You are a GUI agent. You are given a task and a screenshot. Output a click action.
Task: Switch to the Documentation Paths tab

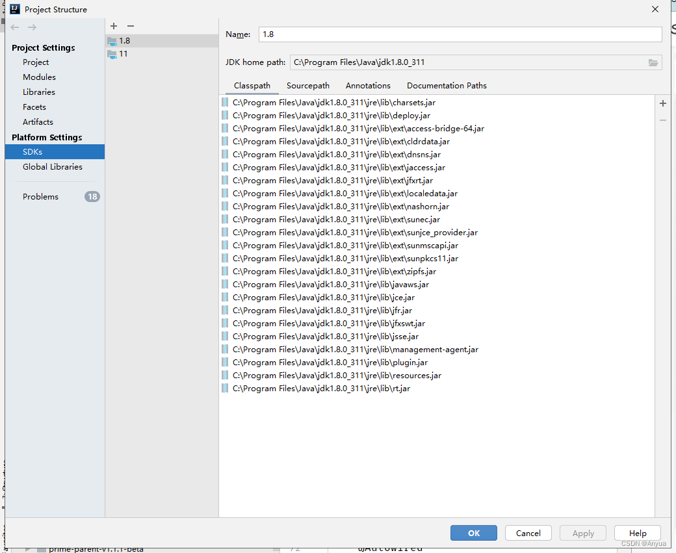[x=447, y=85]
